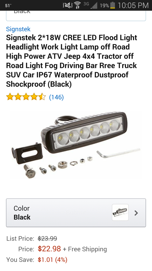Tap the mounting bracket in product photo
The width and height of the screenshot is (152, 271).
tap(27, 152)
